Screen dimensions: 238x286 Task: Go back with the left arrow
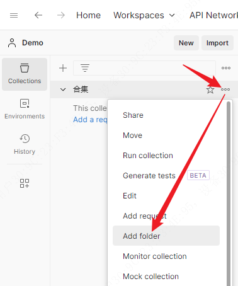(38, 15)
